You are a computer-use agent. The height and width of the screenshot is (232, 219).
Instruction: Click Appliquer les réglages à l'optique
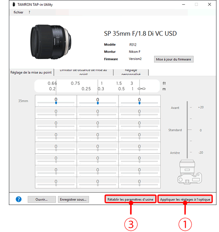185,199
